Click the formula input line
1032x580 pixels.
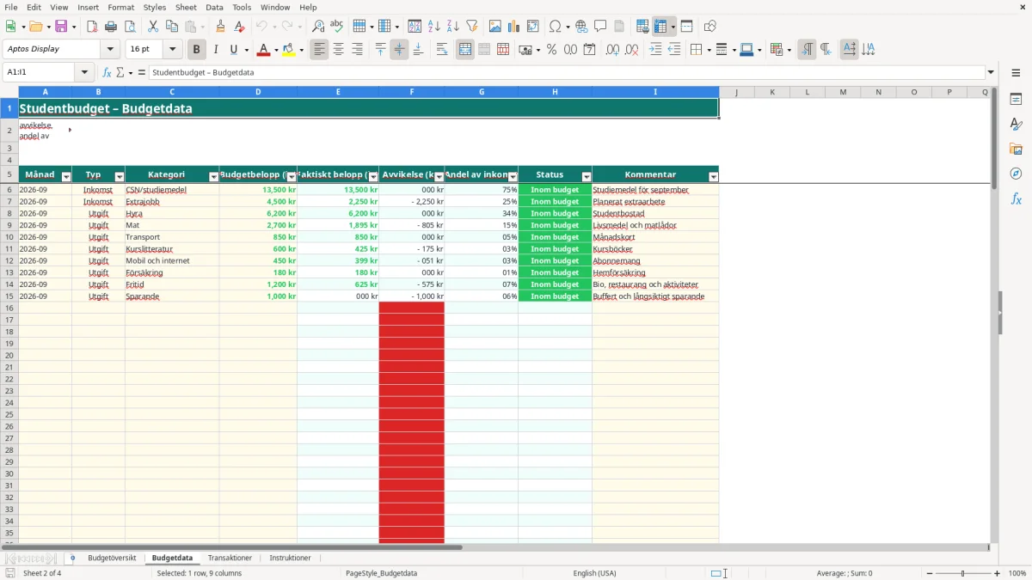click(566, 73)
